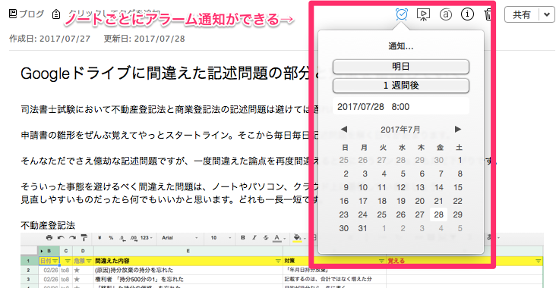
Task: Open the font size 10 dropdown
Action: (x=220, y=238)
